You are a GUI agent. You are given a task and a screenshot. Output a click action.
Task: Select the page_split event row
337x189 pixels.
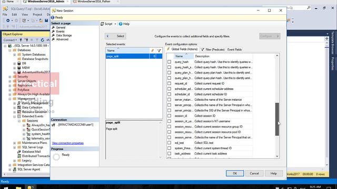[x=134, y=56]
